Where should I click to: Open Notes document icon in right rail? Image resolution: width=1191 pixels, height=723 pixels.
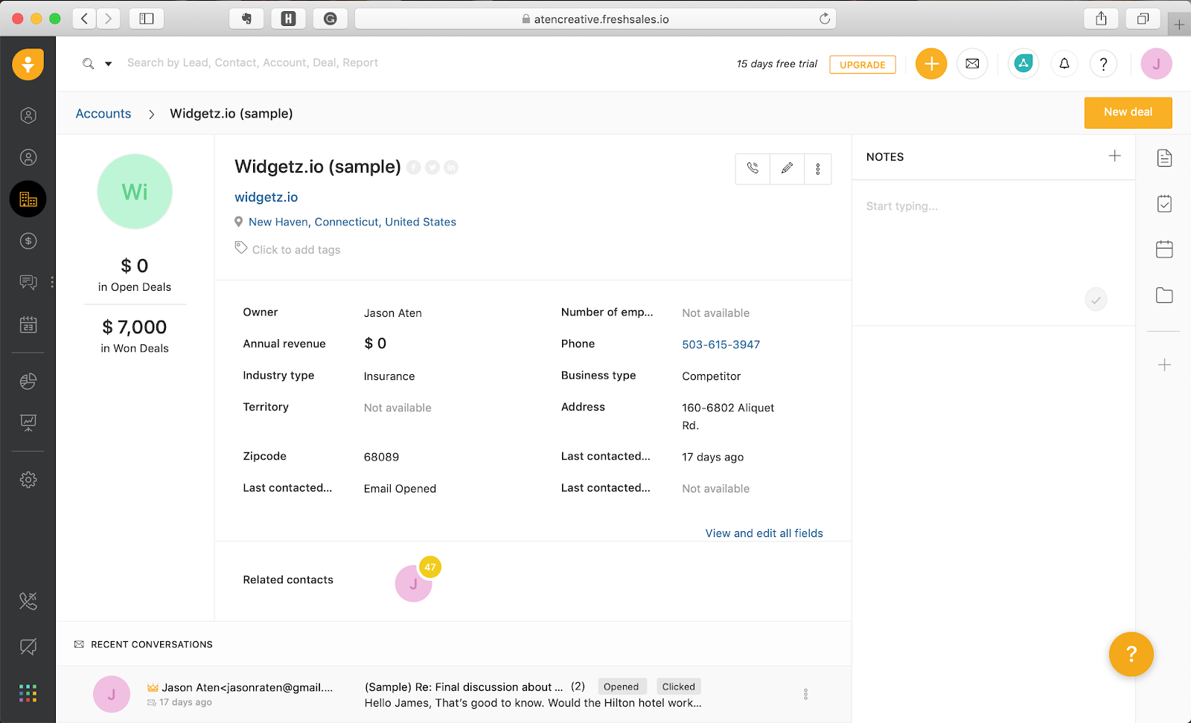tap(1165, 158)
